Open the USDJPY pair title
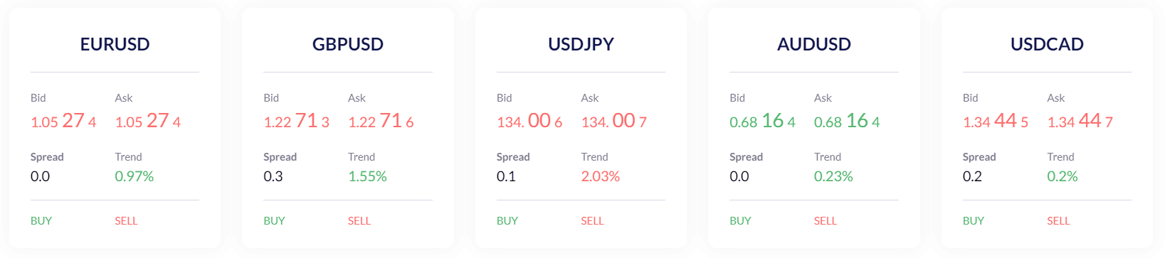1165x258 pixels. pyautogui.click(x=581, y=44)
